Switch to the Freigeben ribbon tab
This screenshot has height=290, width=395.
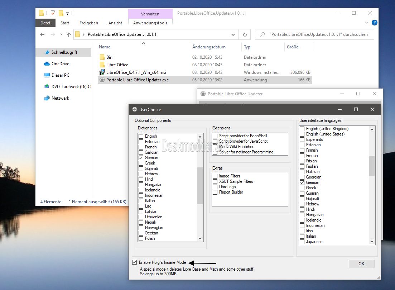[x=89, y=23]
